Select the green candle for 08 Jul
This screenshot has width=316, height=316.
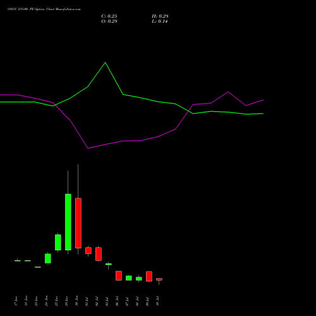[139, 279]
